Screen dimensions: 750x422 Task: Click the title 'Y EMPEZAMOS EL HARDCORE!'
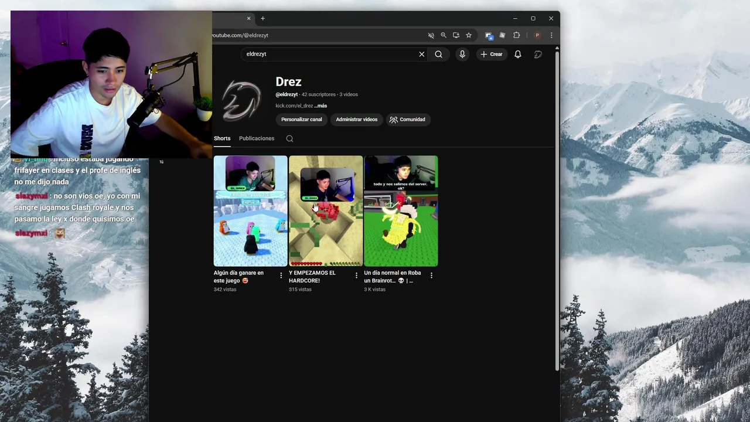[312, 277]
